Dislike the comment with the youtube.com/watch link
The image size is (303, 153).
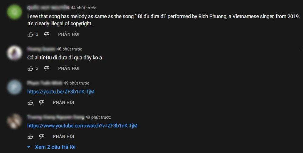point(42,137)
